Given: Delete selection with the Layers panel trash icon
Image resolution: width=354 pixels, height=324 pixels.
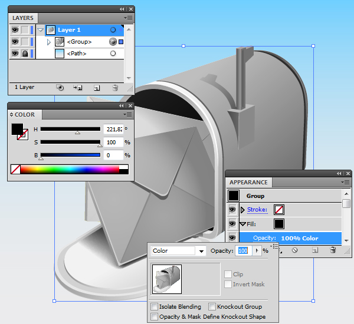Looking at the screenshot, I should pyautogui.click(x=115, y=88).
